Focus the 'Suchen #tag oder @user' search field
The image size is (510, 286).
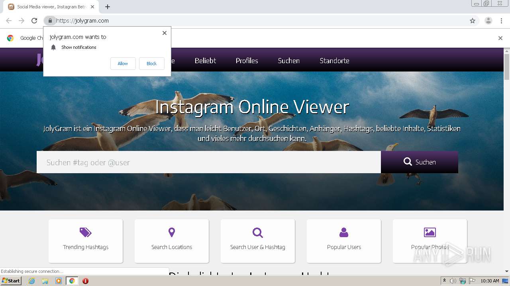[209, 162]
